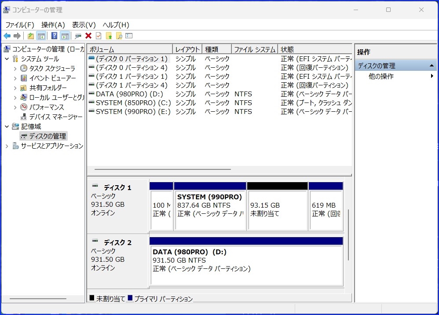Open 他の操作 in the actions pane
Screen dimensions: 439x315
click(x=381, y=77)
